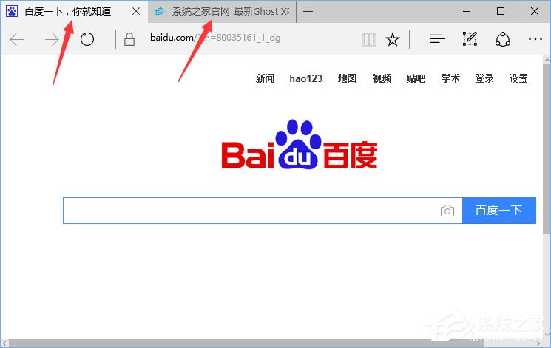
Task: Click the Share icon in toolbar
Action: (503, 40)
